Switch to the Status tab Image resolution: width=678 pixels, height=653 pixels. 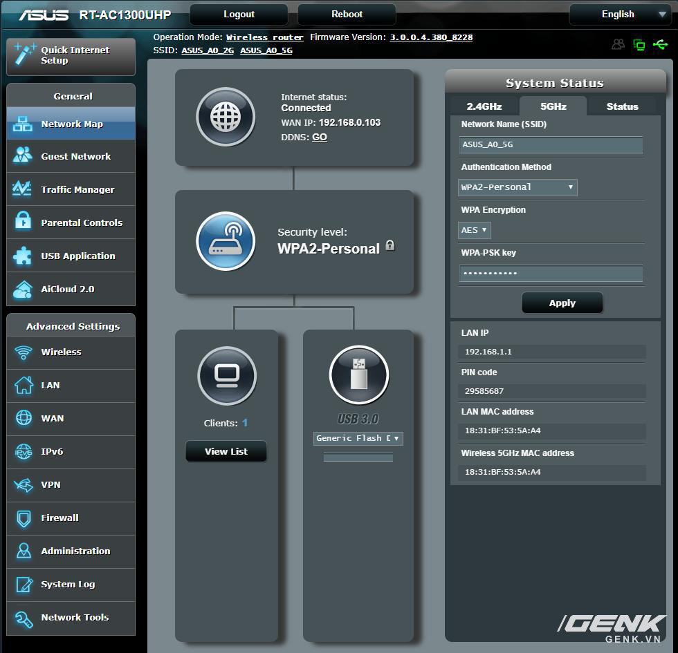click(622, 106)
